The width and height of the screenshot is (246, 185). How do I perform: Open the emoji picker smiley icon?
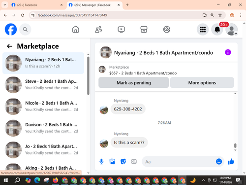pyautogui.click(x=219, y=161)
